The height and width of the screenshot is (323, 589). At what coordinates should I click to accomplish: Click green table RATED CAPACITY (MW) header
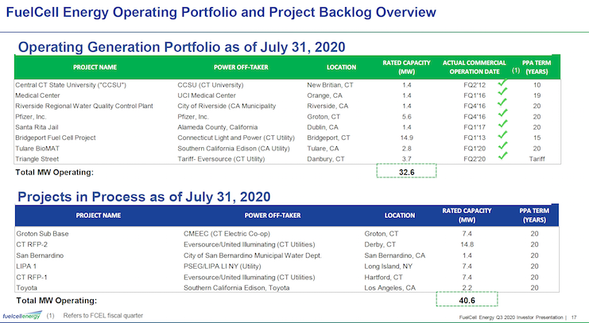406,68
